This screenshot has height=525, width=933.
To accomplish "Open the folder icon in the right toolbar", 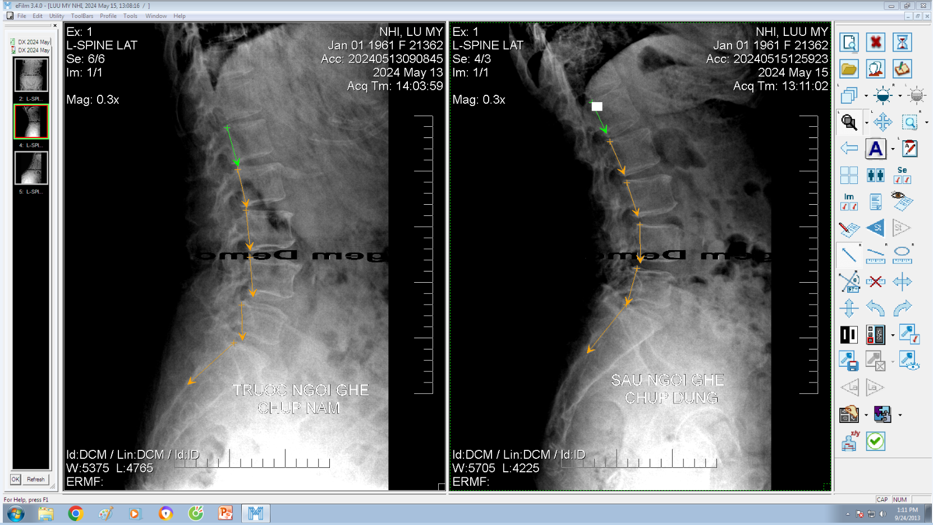I will (849, 69).
